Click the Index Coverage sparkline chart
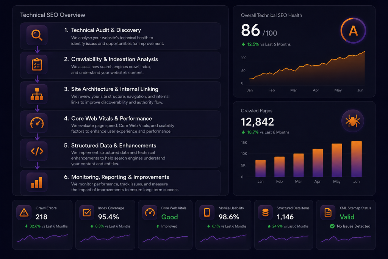The width and height of the screenshot is (388, 259). [105, 238]
